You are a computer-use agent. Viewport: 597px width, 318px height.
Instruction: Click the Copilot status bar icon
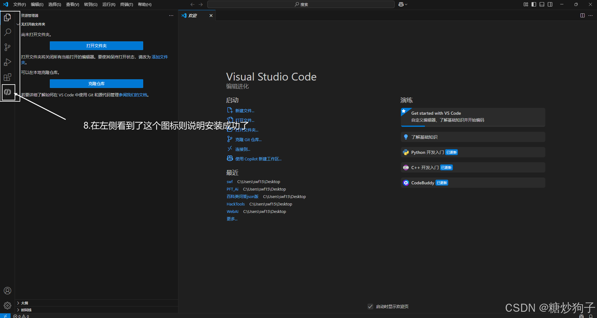point(581,316)
